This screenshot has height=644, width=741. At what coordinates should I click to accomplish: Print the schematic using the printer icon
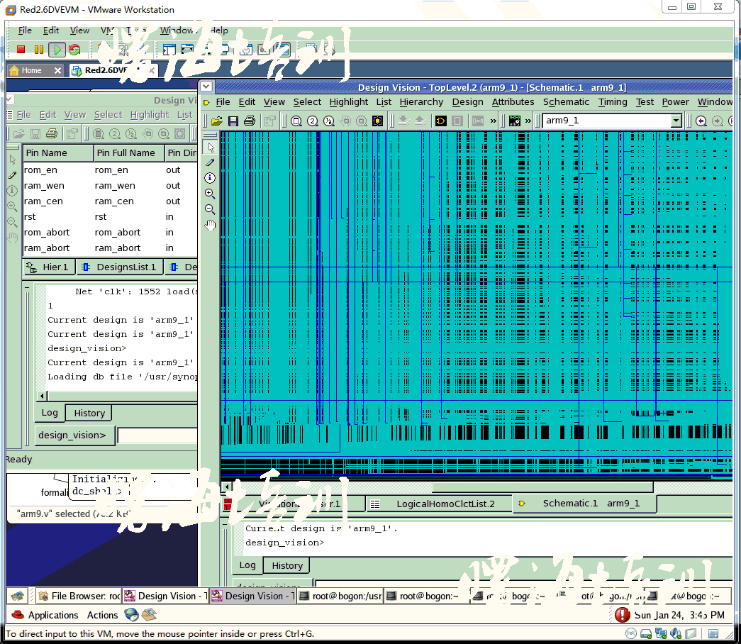pyautogui.click(x=249, y=121)
